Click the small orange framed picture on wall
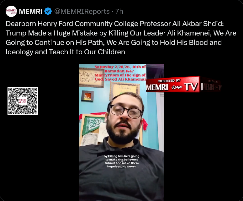The image size is (243, 201). pos(87,96)
